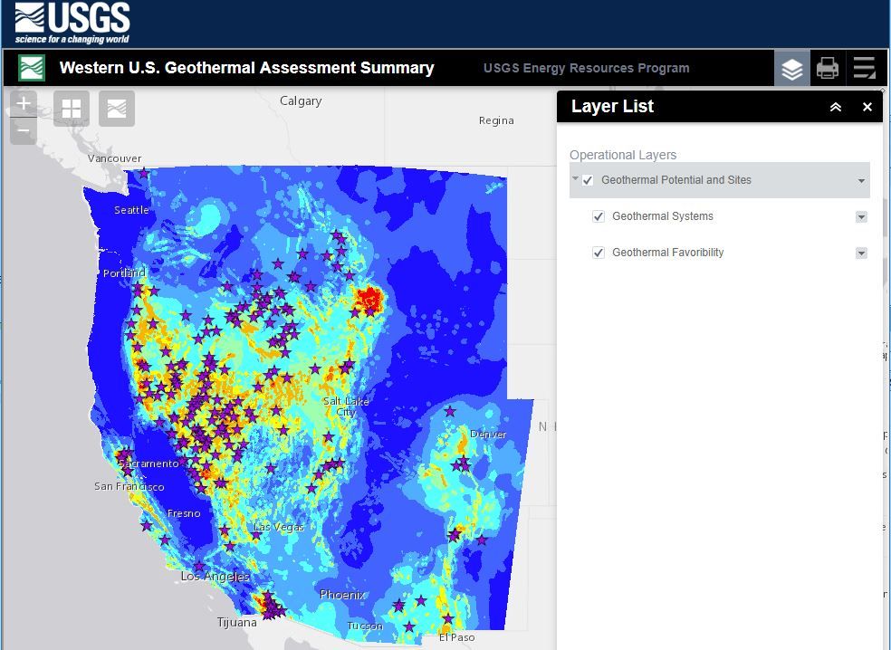Select the Layer List panel header
891x650 pixels.
coord(612,106)
